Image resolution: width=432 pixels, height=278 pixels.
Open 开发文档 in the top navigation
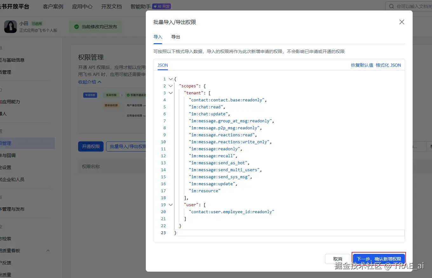(x=111, y=6)
